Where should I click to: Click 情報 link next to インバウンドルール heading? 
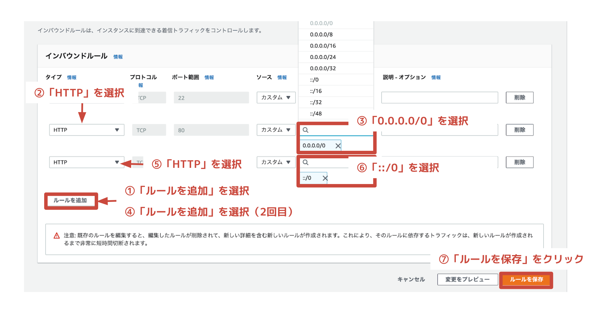click(118, 57)
